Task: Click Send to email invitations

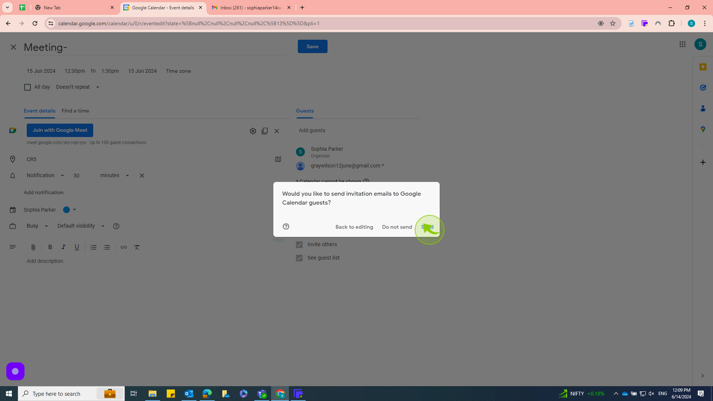Action: 427,227
